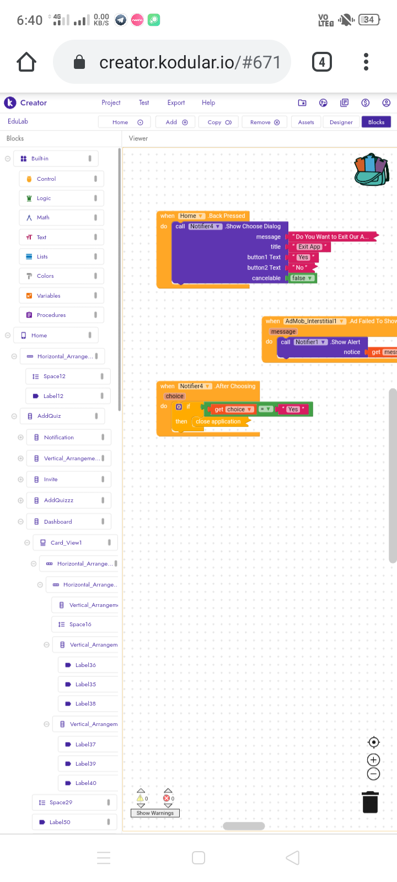Open the Export menu
Image resolution: width=397 pixels, height=882 pixels.
coord(176,103)
